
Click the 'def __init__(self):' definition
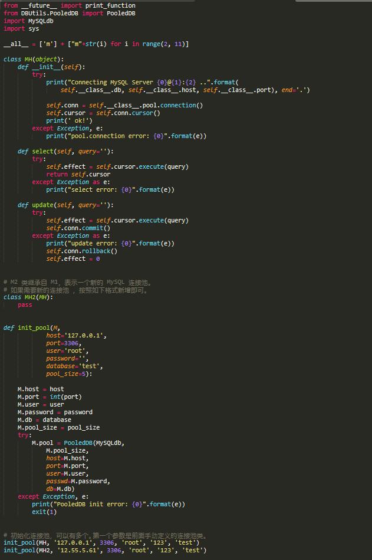click(x=51, y=67)
